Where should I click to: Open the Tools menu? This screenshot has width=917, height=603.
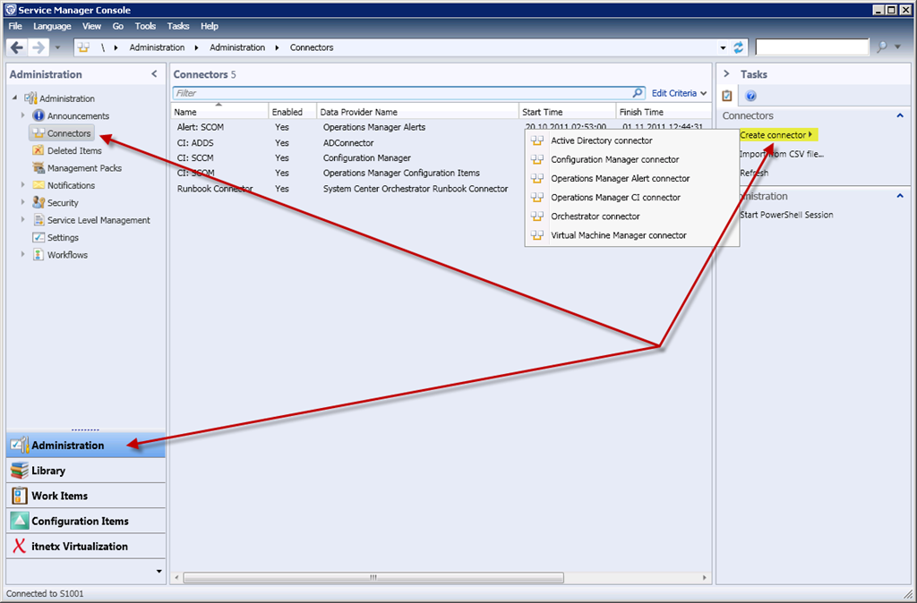pos(145,27)
